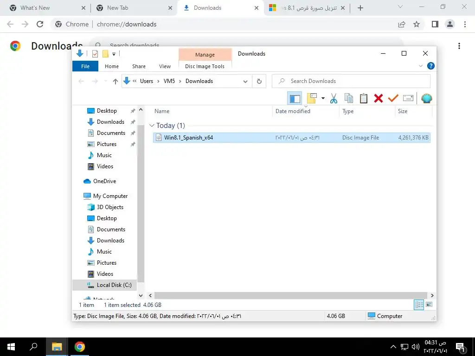Open the Windows Start menu

[11, 347]
